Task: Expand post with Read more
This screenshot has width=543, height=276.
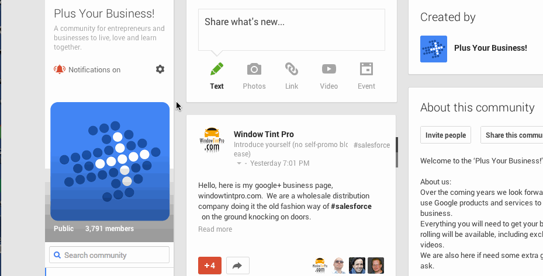Action: tap(215, 229)
